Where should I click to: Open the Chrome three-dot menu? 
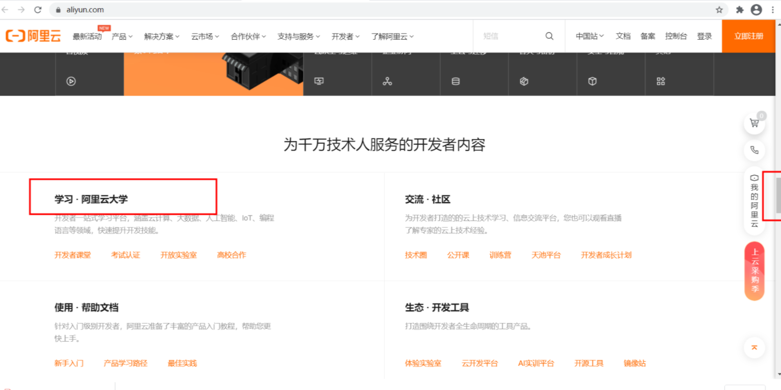[x=773, y=9]
